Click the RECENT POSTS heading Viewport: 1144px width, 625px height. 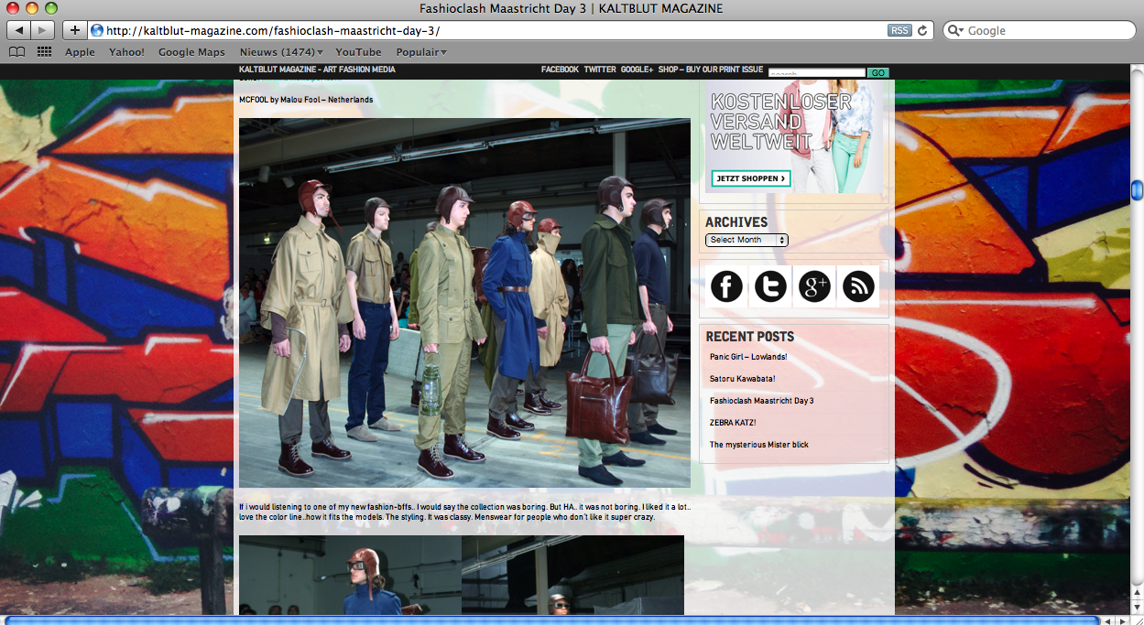(750, 337)
